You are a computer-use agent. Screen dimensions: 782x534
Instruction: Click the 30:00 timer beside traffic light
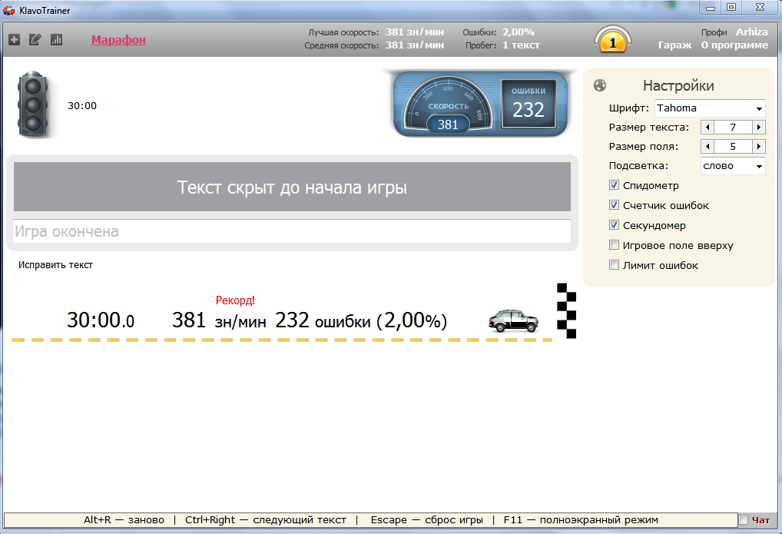[82, 106]
